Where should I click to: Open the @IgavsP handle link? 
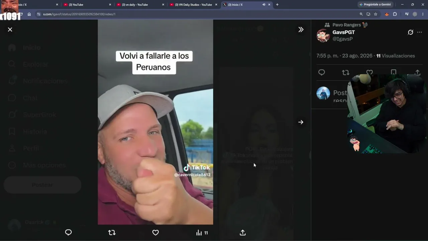click(342, 39)
